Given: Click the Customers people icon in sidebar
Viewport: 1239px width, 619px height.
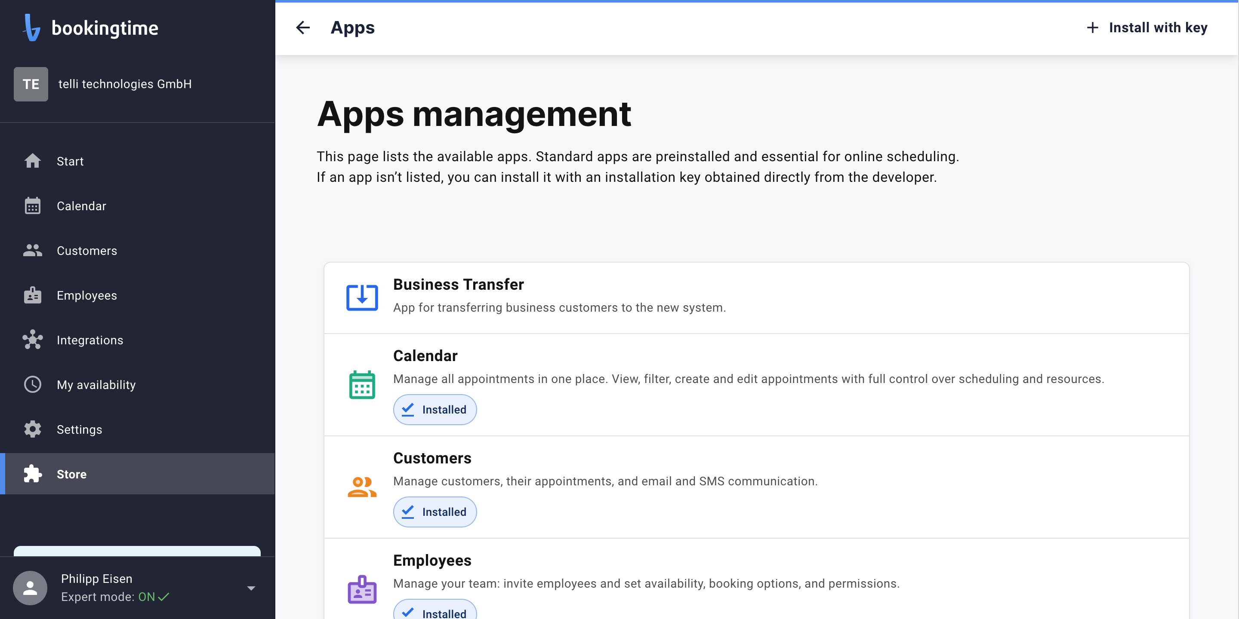Looking at the screenshot, I should pyautogui.click(x=33, y=250).
